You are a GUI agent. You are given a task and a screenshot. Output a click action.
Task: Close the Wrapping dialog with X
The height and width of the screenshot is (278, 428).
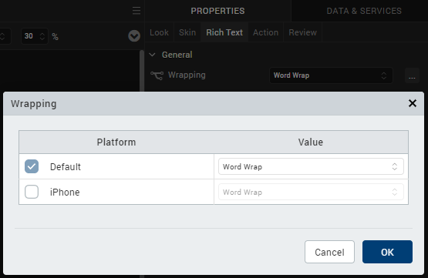412,103
